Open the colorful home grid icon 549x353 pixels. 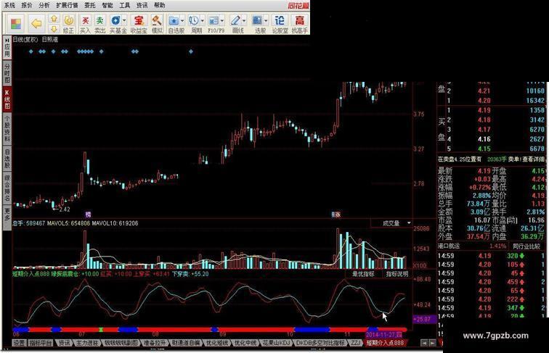pos(16,24)
